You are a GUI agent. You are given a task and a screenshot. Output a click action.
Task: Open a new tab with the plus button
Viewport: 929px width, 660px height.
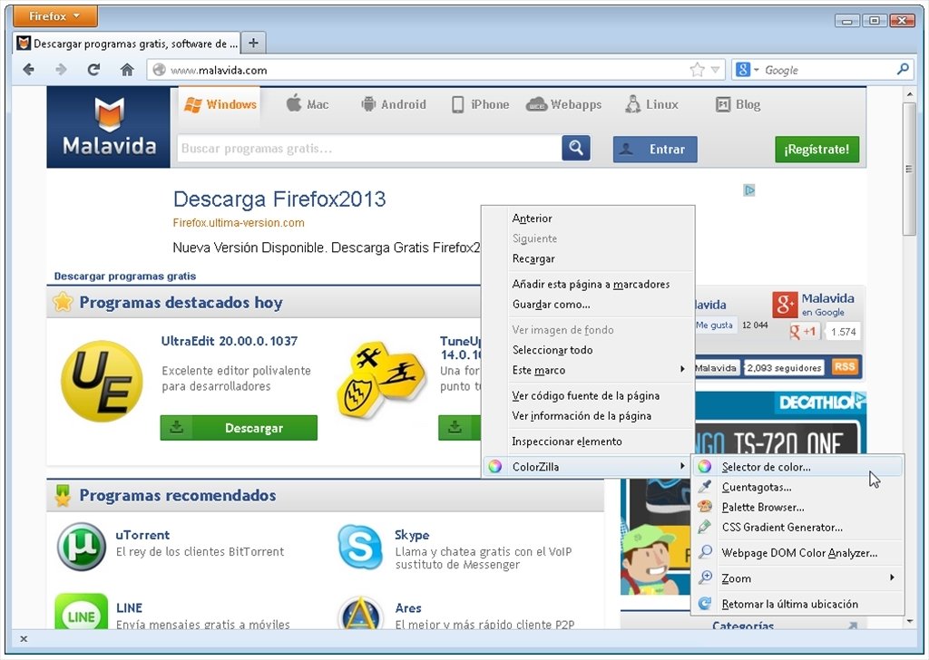[x=253, y=43]
